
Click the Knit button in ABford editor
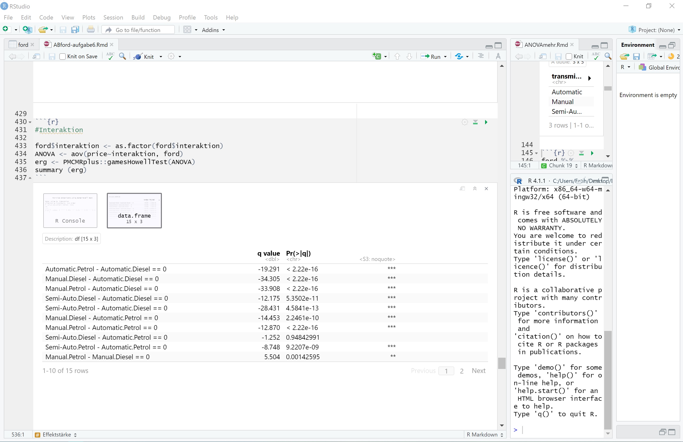(145, 56)
